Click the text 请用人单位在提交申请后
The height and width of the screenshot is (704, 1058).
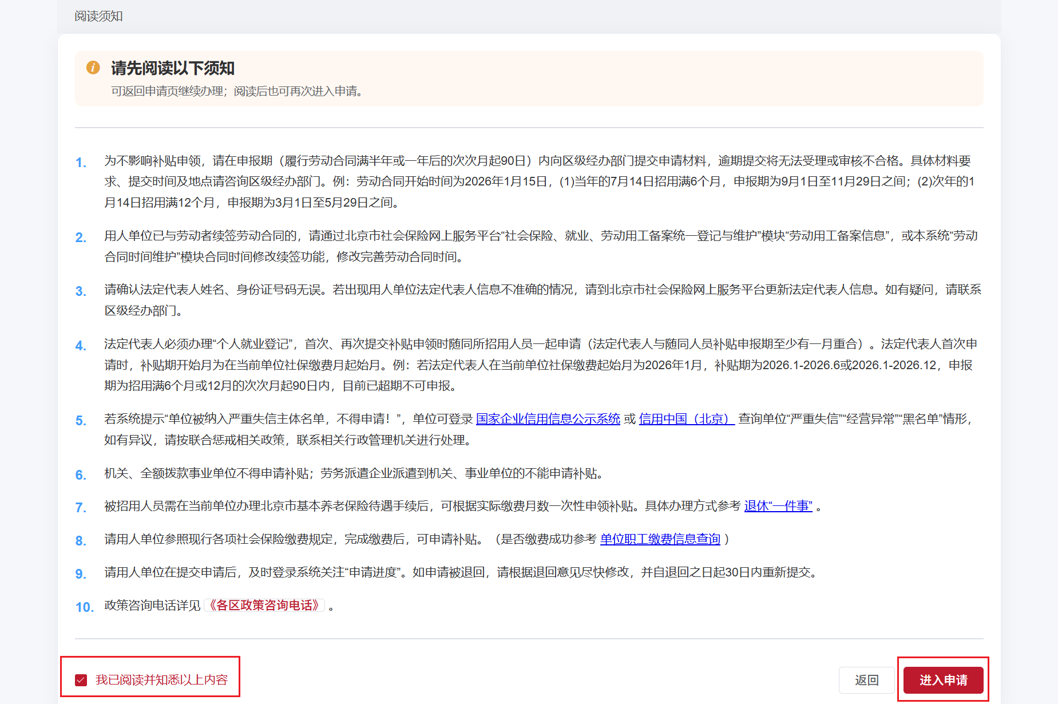(x=170, y=572)
